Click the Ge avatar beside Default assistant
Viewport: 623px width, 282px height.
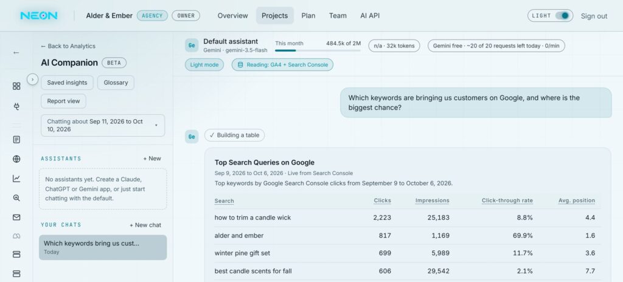tap(192, 46)
